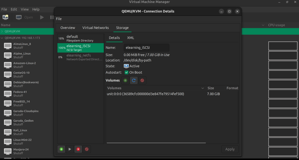
Task: Delete the selected storage pool
Action: coord(87,149)
